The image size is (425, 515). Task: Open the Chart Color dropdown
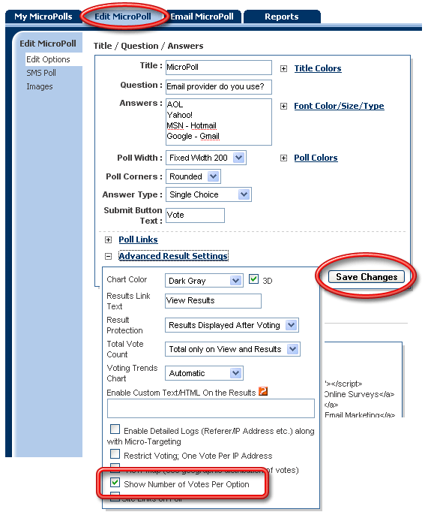pyautogui.click(x=204, y=281)
